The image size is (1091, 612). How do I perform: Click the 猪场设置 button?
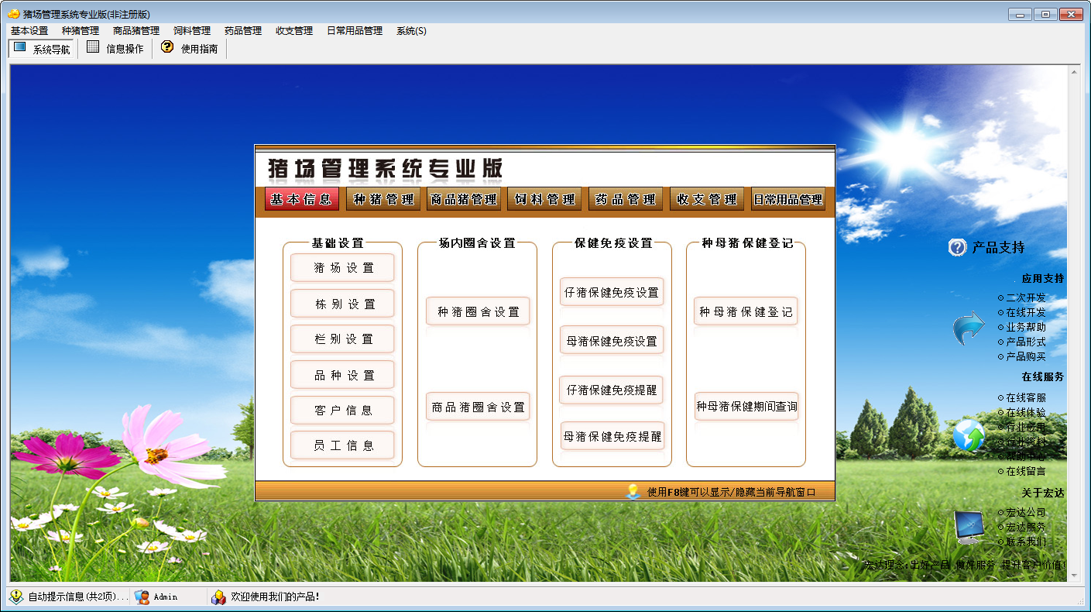coord(343,268)
